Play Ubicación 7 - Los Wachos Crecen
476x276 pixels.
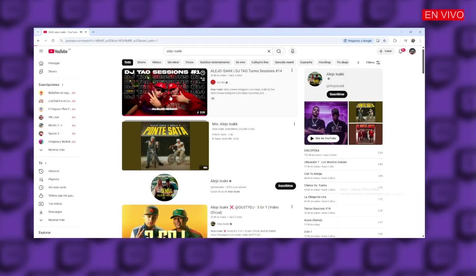click(343, 164)
